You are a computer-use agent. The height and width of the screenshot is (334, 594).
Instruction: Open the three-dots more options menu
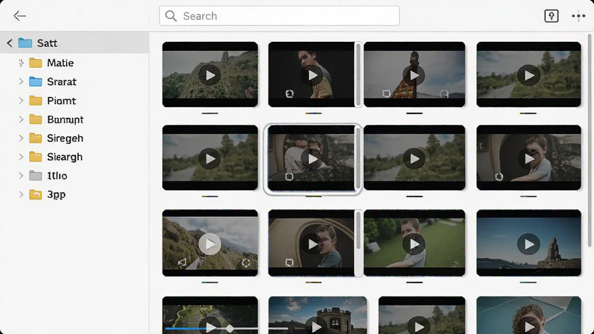[x=578, y=16]
